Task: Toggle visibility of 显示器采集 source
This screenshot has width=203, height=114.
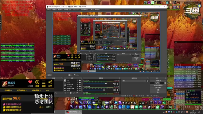Action: [x=77, y=84]
